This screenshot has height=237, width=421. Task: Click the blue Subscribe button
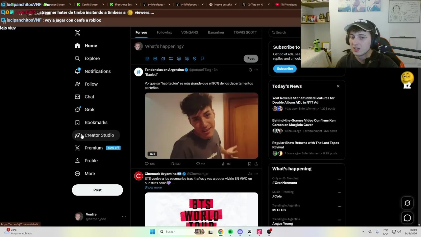[x=285, y=68]
